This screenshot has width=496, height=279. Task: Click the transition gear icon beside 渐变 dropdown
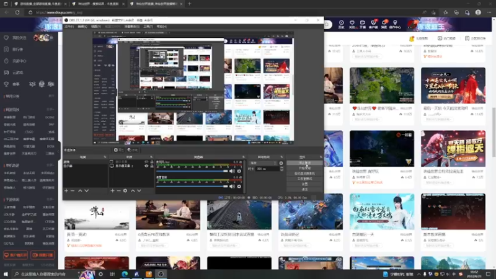281,163
